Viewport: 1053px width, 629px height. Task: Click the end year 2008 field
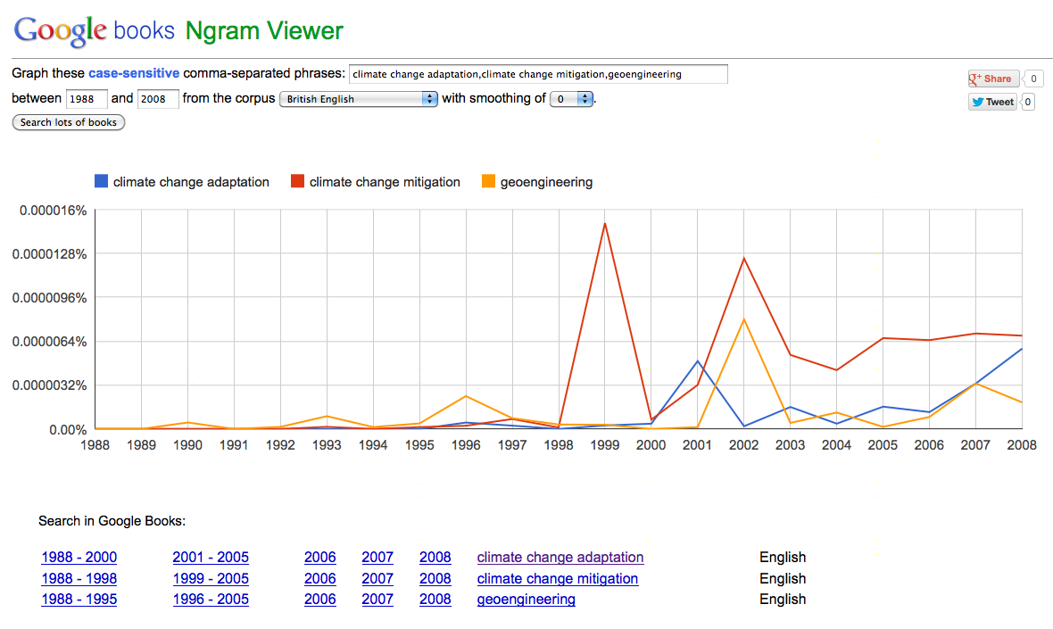(158, 99)
